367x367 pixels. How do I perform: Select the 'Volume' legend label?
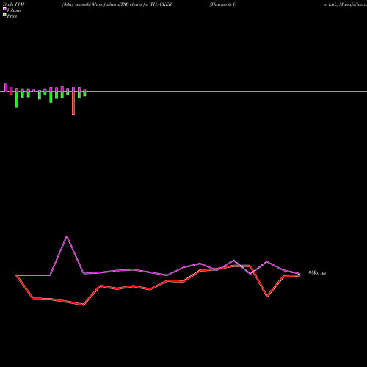tap(14, 10)
